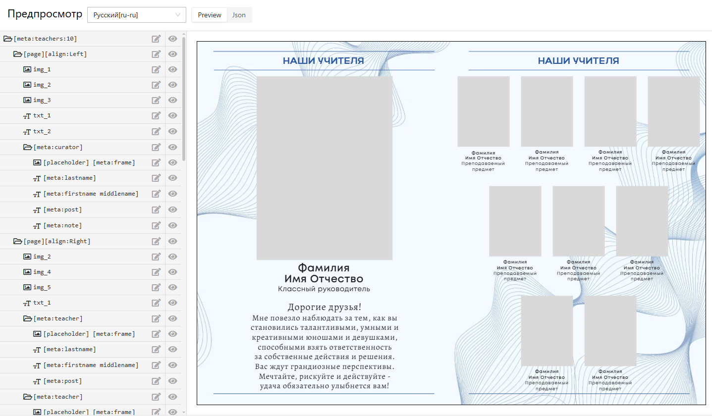Click edit icon for img_5 row
Image resolution: width=712 pixels, height=417 pixels.
tap(156, 287)
